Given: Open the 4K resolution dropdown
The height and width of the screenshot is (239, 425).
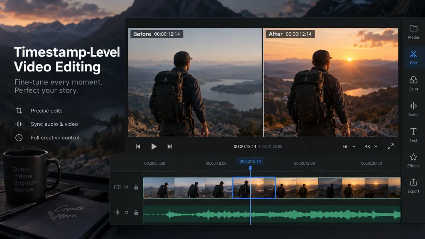Looking at the screenshot, I should click(371, 146).
